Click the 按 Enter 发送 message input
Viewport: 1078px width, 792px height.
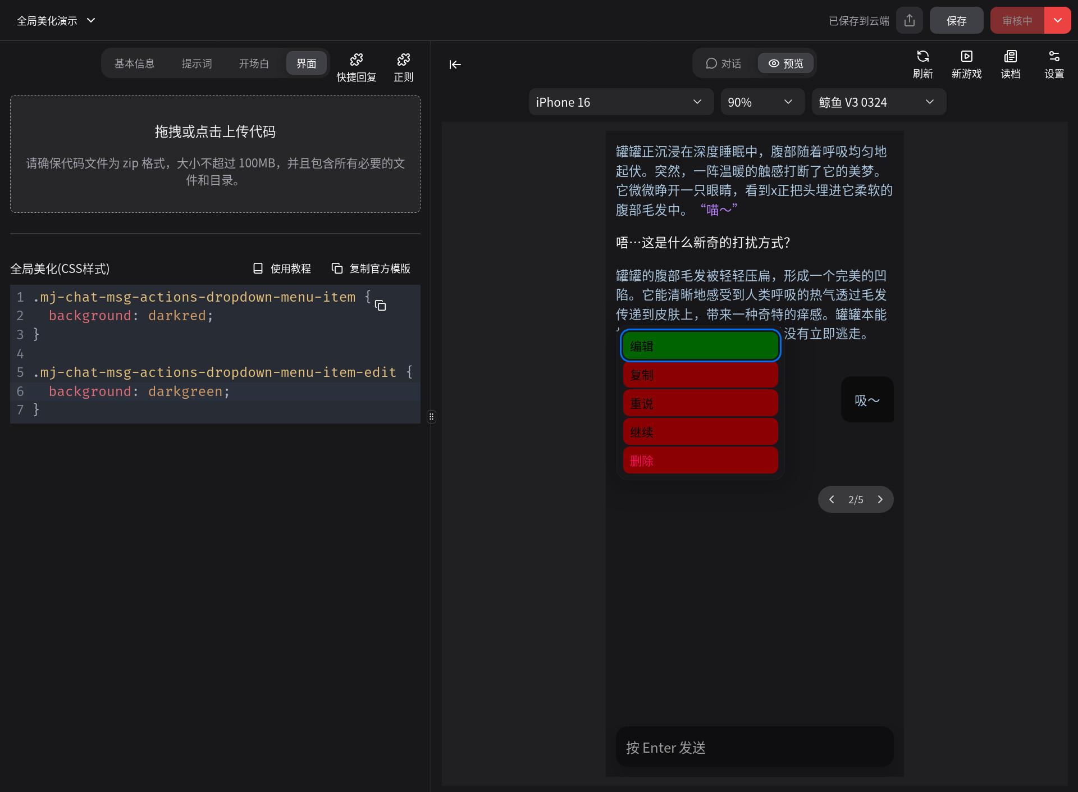click(754, 748)
